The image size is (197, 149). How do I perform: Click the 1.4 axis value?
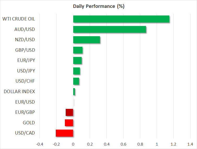pos(190,144)
